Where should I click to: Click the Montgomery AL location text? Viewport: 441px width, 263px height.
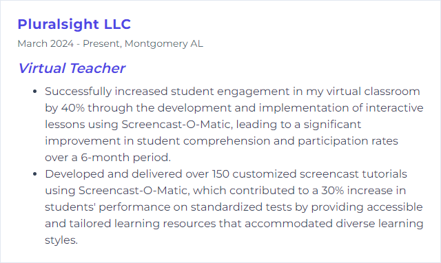coord(164,44)
